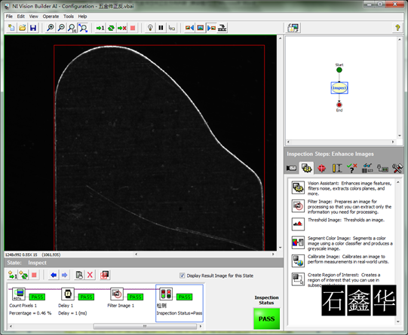The image size is (408, 335).
Task: Delete selected step with red X icon
Action: [x=90, y=275]
